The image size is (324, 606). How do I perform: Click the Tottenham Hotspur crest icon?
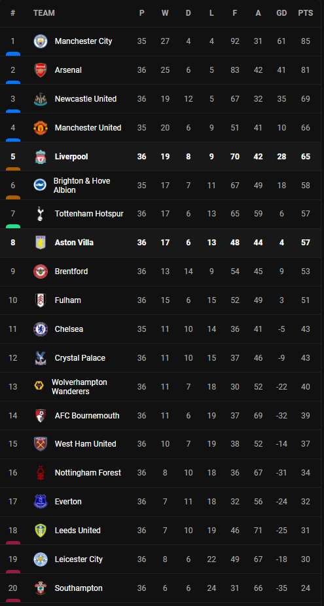pos(40,214)
